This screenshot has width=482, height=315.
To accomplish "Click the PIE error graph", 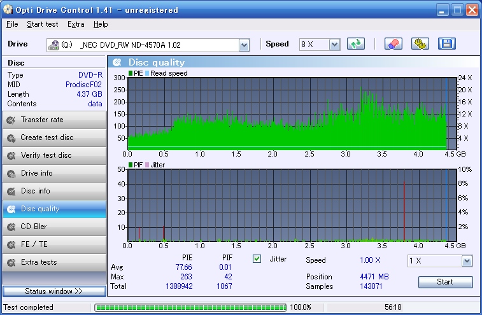I will [292, 114].
